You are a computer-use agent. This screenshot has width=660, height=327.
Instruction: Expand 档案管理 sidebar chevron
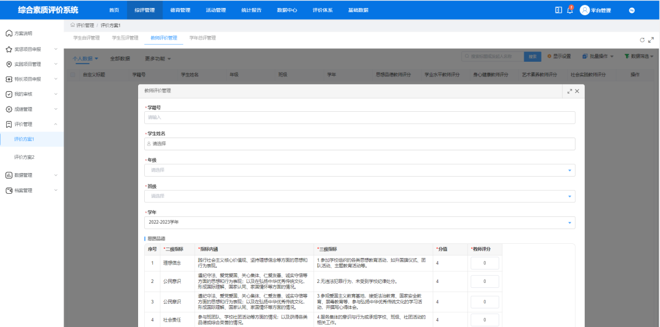[56, 191]
